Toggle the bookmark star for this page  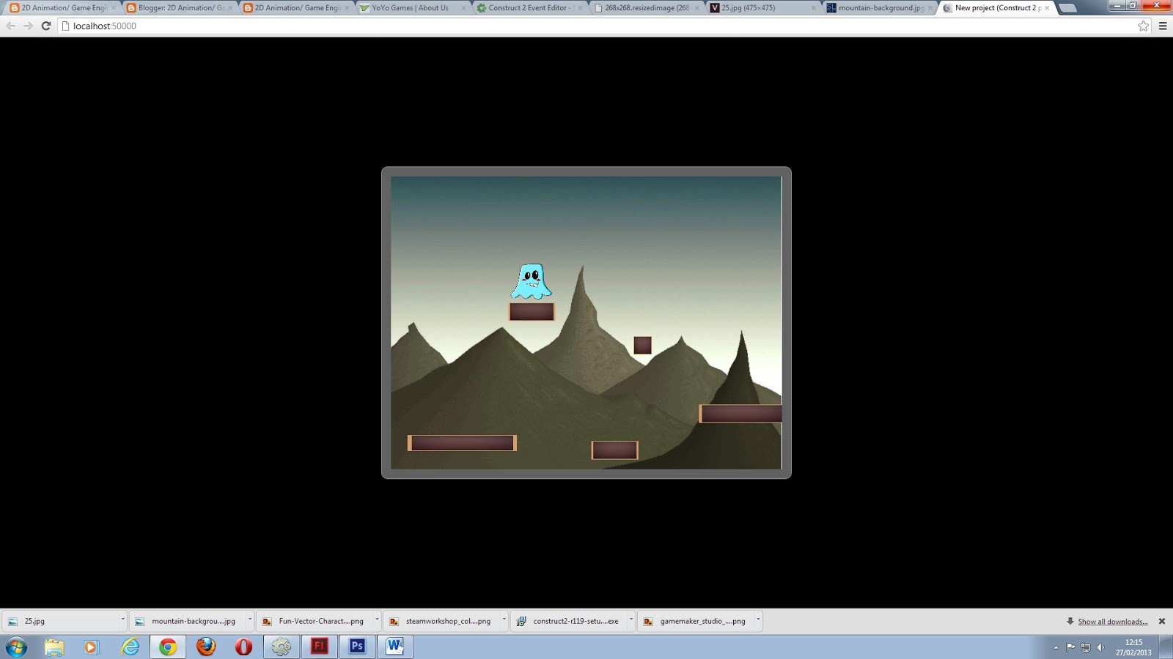point(1143,26)
